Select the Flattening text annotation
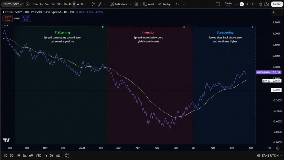 (x=62, y=32)
